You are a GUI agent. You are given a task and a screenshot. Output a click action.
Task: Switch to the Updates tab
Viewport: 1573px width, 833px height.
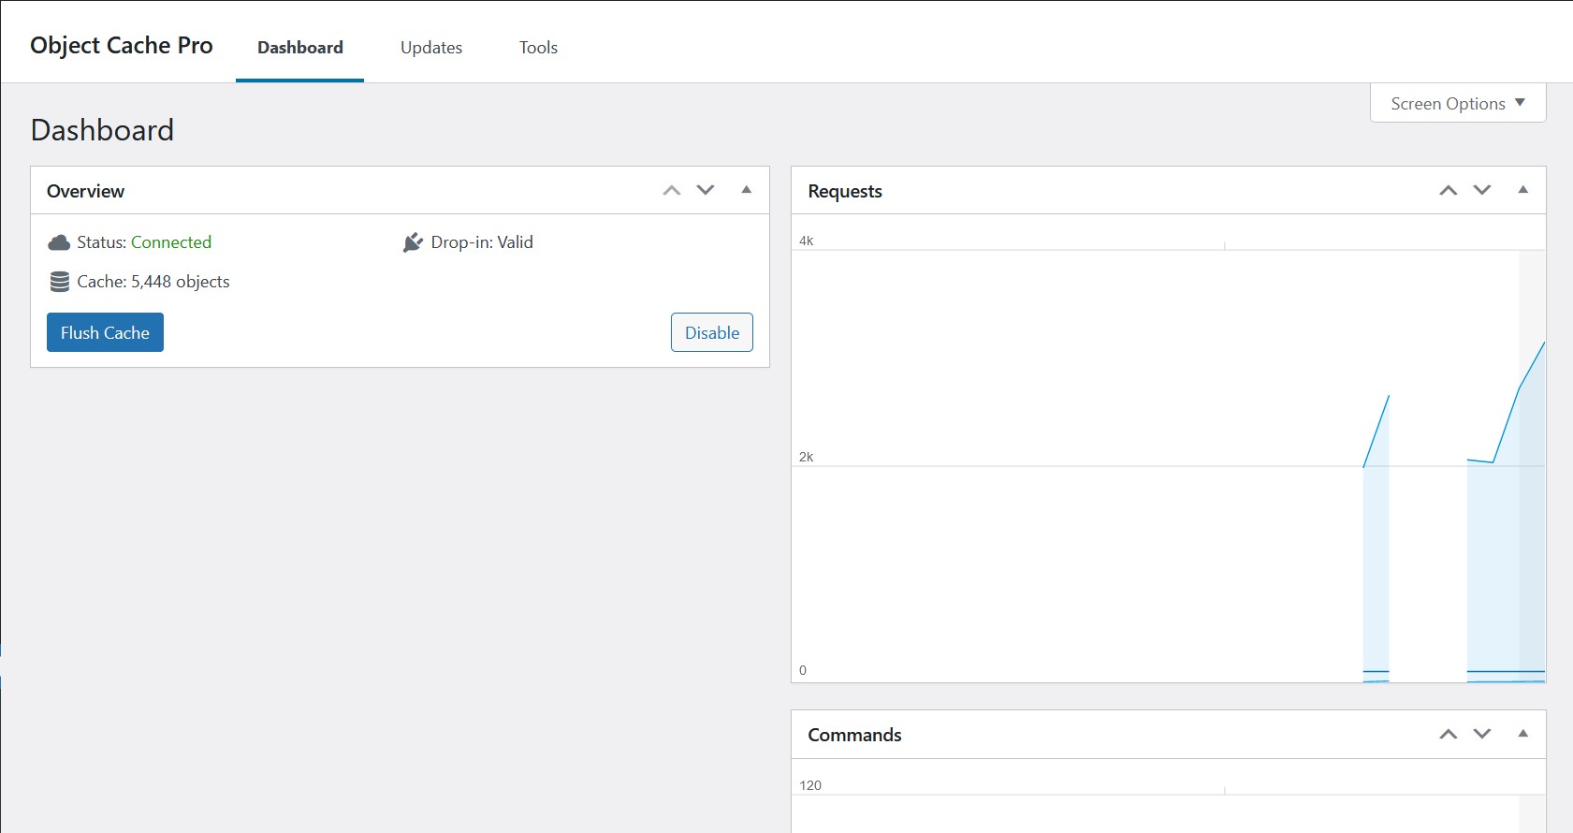coord(431,47)
